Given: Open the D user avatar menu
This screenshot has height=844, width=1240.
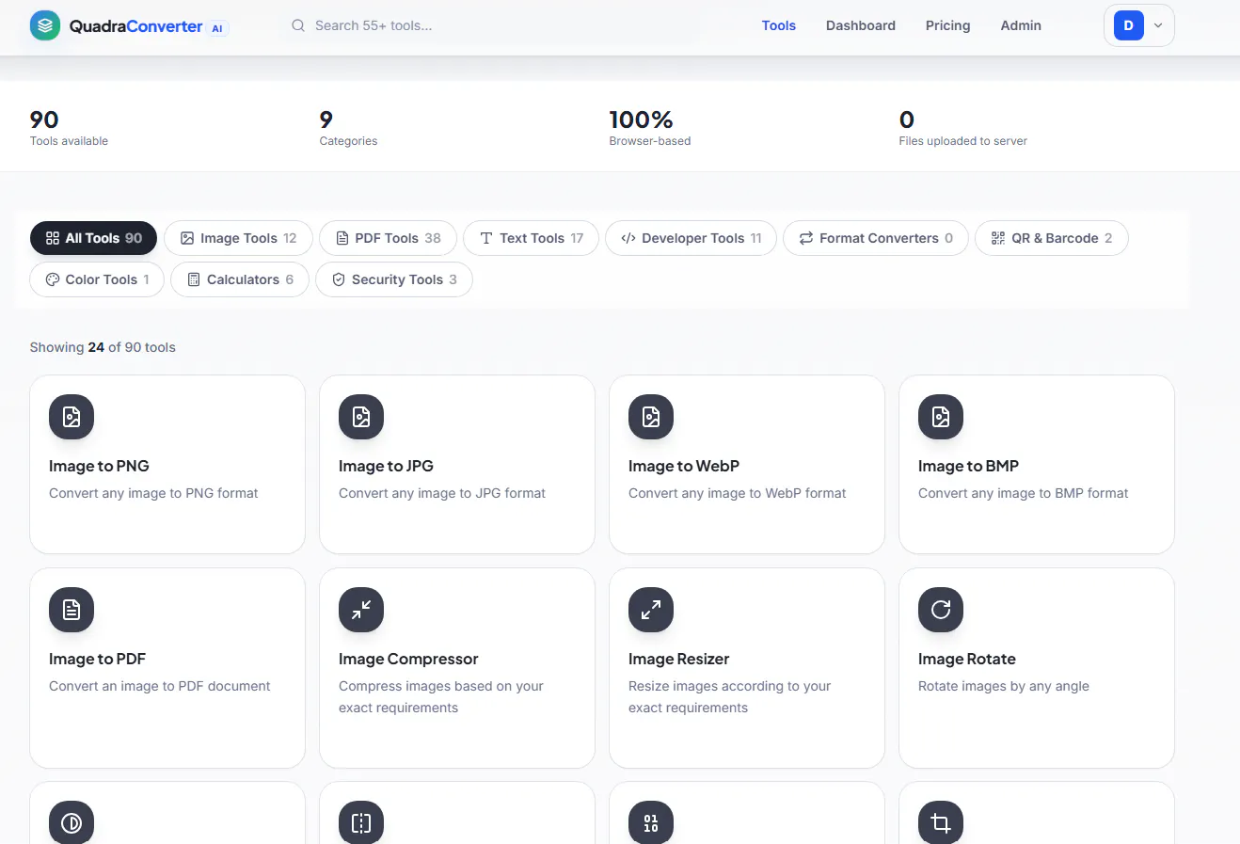Looking at the screenshot, I should click(x=1129, y=25).
